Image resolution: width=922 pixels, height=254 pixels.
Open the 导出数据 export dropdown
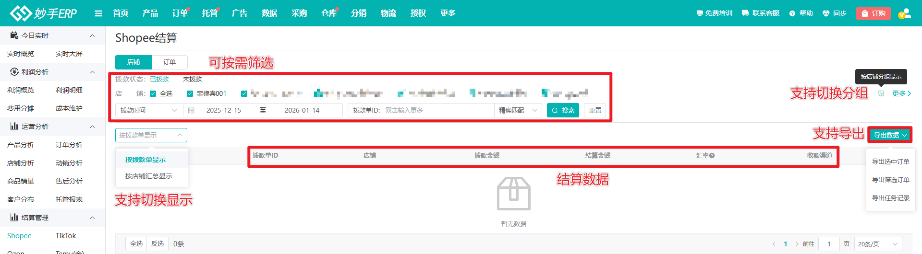[x=890, y=135]
